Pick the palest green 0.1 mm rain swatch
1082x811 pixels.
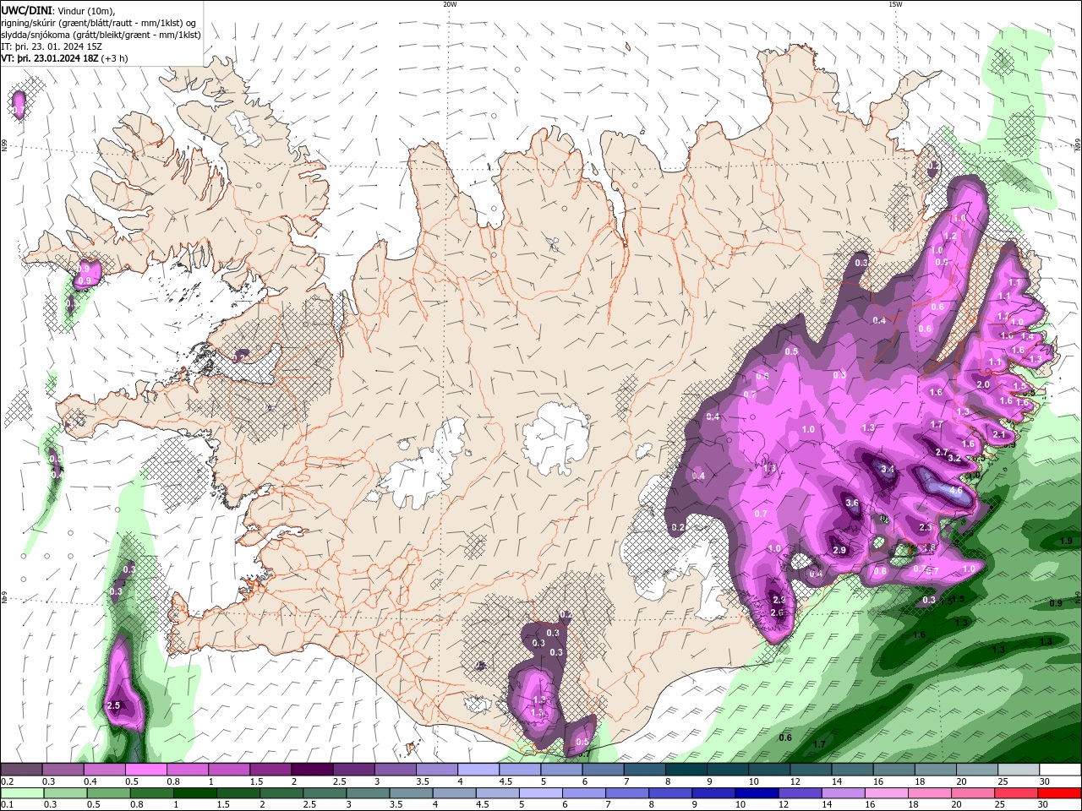[x=21, y=793]
